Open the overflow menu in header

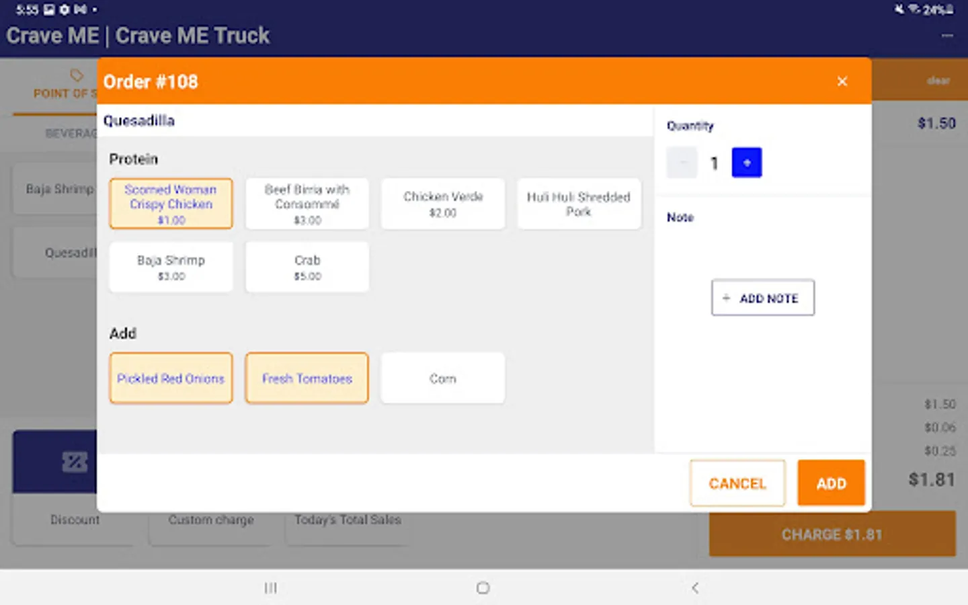click(x=947, y=36)
